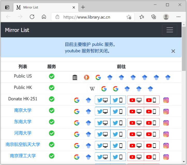Open browser Settings and more menu
The width and height of the screenshot is (187, 165).
(178, 17)
